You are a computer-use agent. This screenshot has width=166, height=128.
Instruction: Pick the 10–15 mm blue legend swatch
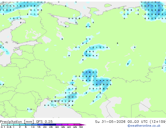pyautogui.click(x=35, y=125)
